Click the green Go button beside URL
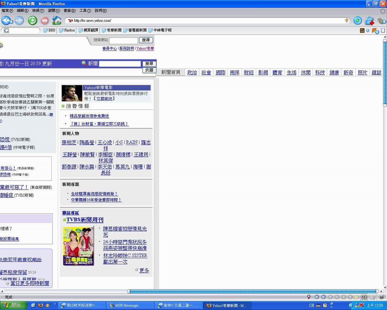 [x=358, y=20]
